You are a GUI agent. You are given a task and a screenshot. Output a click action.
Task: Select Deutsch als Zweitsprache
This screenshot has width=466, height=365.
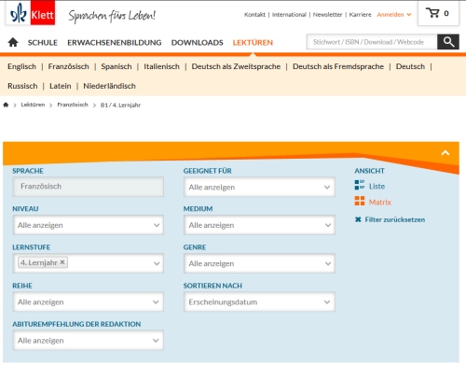pyautogui.click(x=236, y=66)
